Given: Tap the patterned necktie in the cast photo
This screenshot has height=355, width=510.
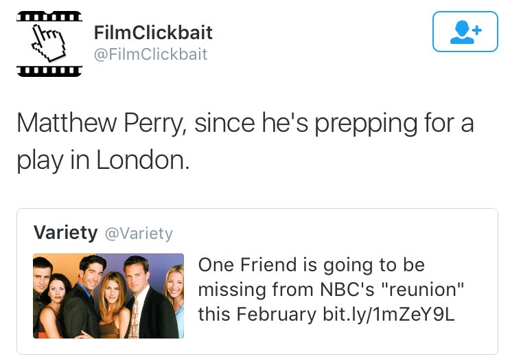Looking at the screenshot, I should [133, 318].
